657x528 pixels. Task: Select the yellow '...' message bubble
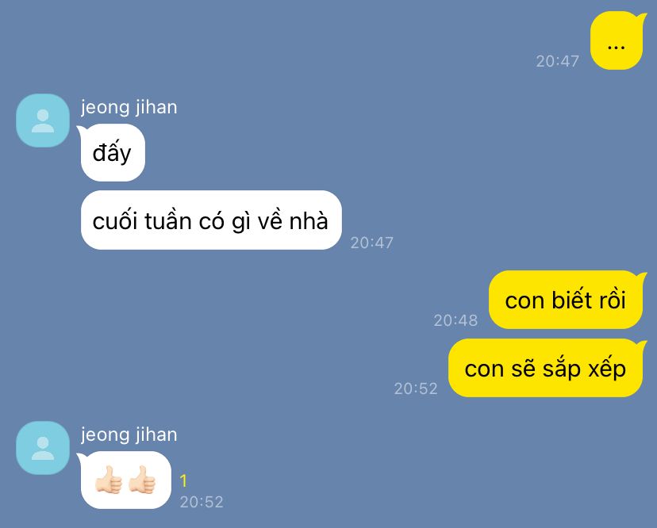click(x=617, y=40)
